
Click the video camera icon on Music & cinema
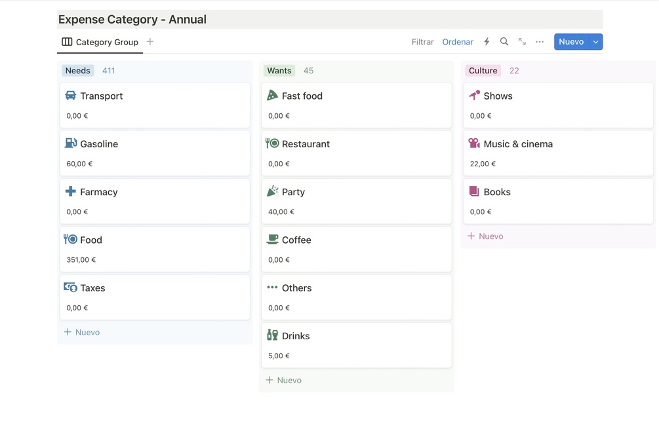474,143
